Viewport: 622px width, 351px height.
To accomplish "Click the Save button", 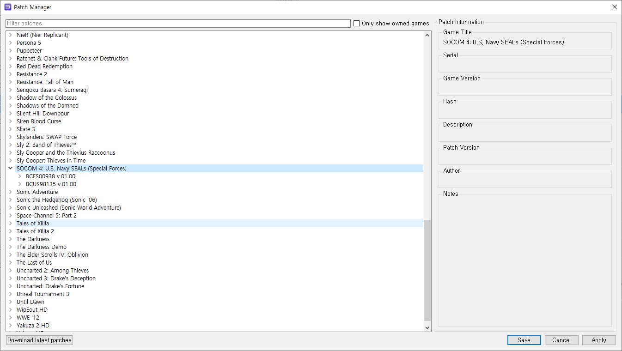I will coord(524,340).
